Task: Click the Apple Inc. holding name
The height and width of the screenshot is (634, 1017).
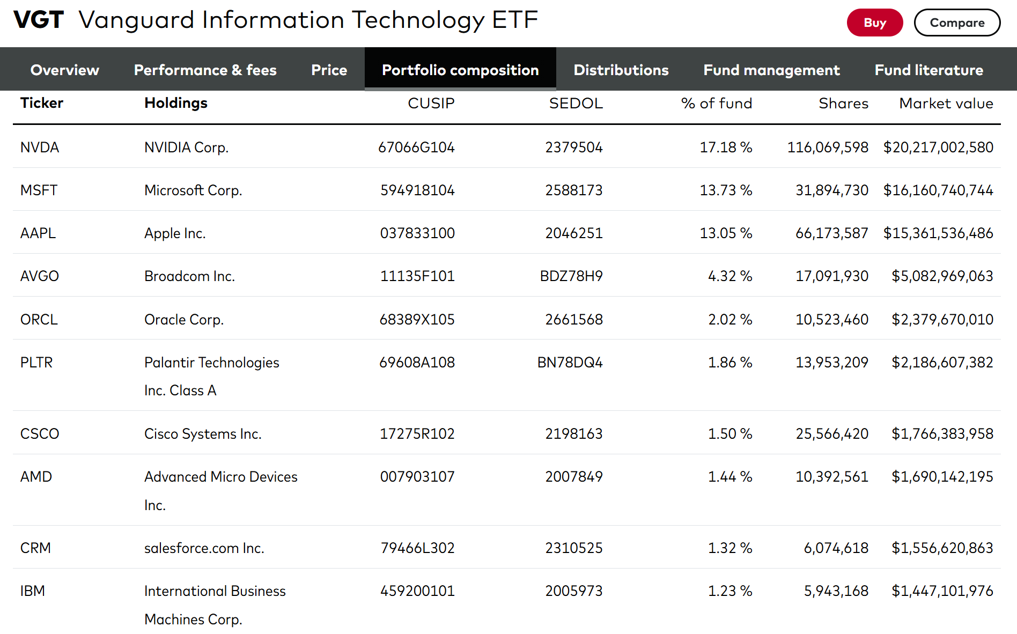Action: pyautogui.click(x=175, y=233)
